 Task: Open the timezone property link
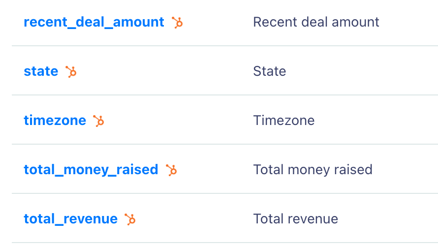point(55,121)
